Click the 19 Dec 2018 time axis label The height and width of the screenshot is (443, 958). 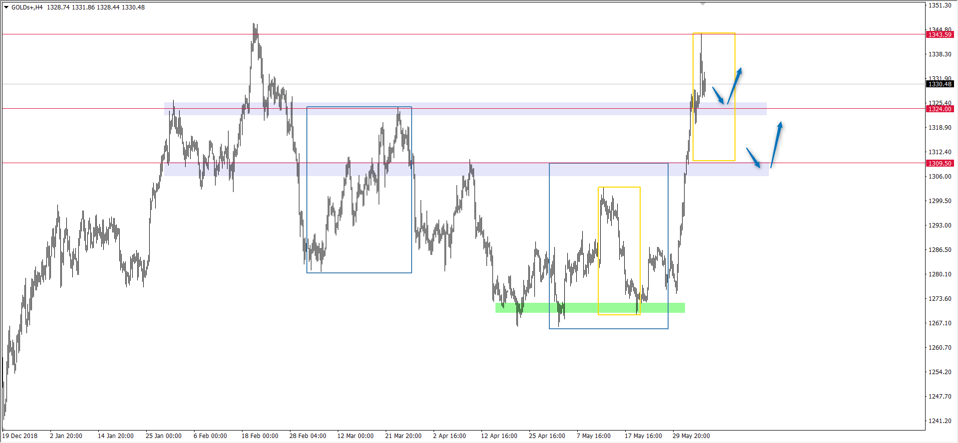pyautogui.click(x=20, y=436)
